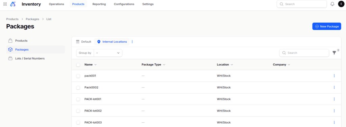
Task: Open row actions menu for pack001
Action: [x=334, y=76]
